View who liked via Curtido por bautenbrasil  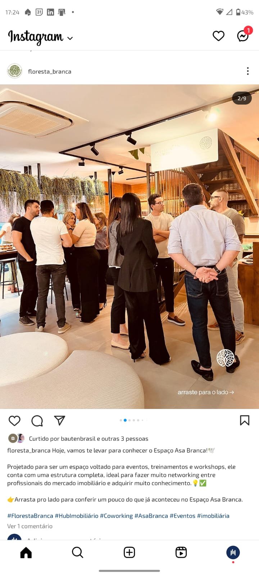click(x=88, y=439)
